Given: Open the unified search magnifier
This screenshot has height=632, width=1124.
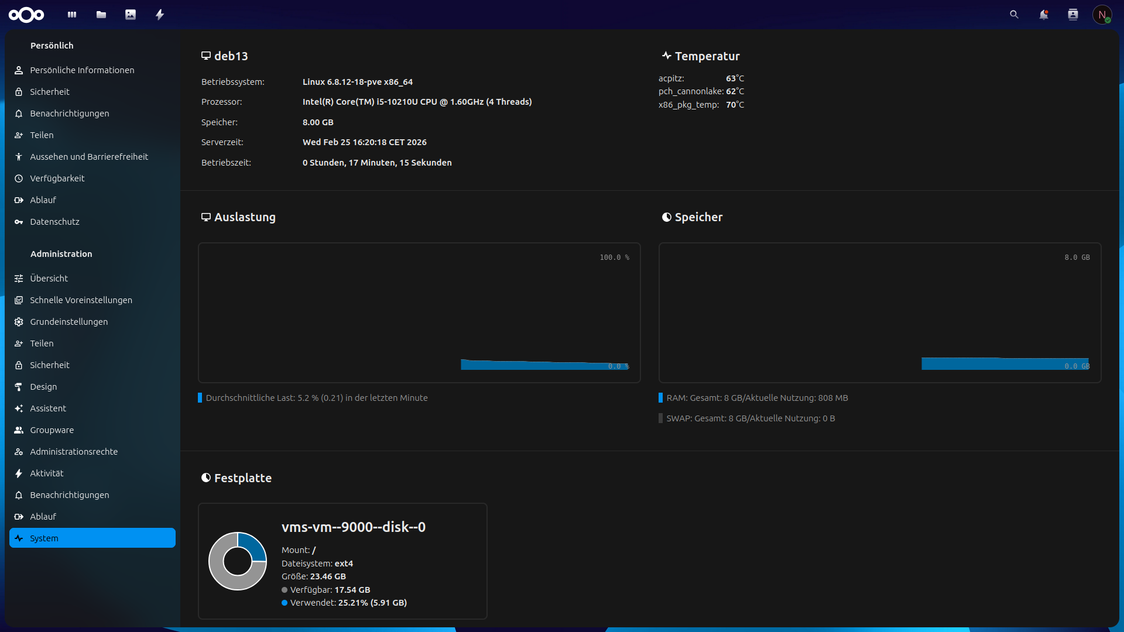Looking at the screenshot, I should 1014,15.
